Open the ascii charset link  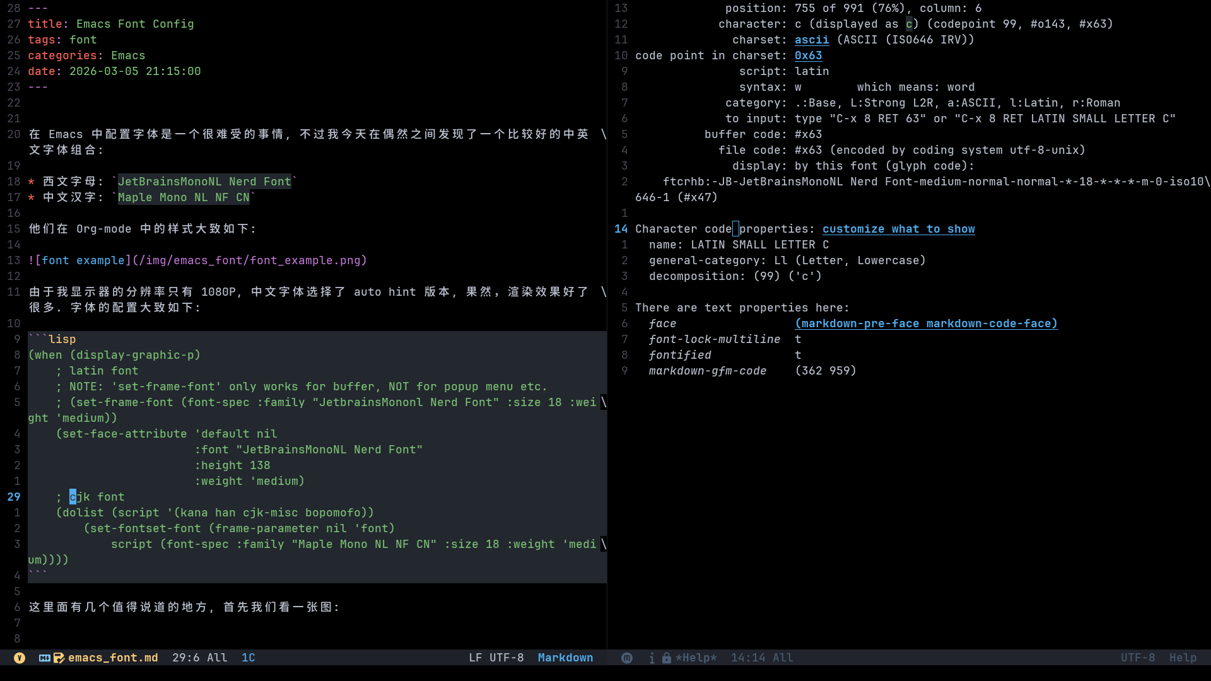[811, 40]
